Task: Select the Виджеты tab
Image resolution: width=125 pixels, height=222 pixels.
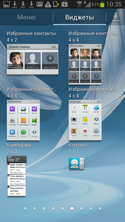Action: (x=79, y=17)
